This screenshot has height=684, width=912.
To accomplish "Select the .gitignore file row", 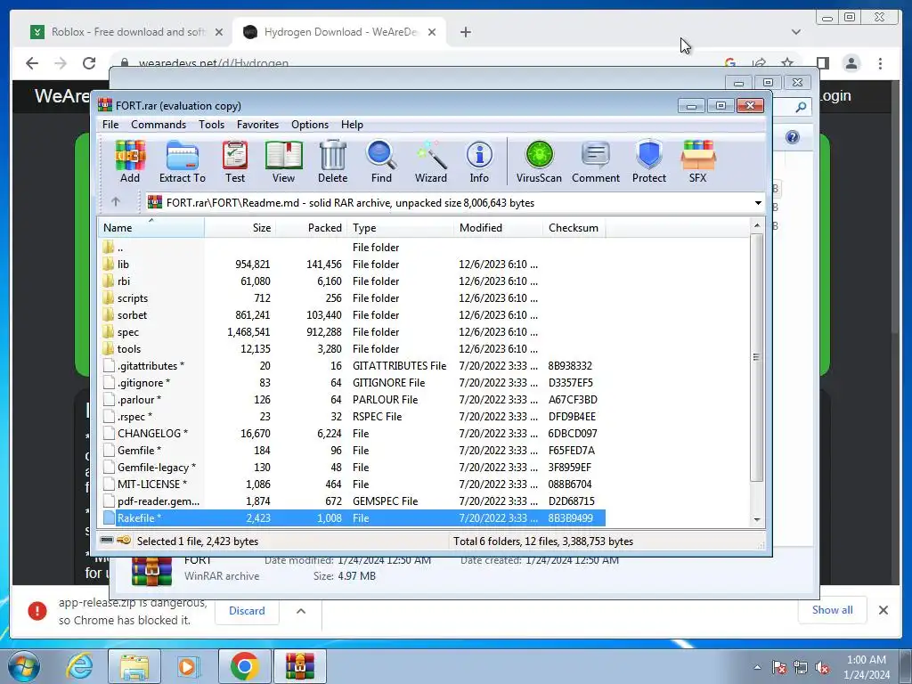I will pyautogui.click(x=351, y=383).
